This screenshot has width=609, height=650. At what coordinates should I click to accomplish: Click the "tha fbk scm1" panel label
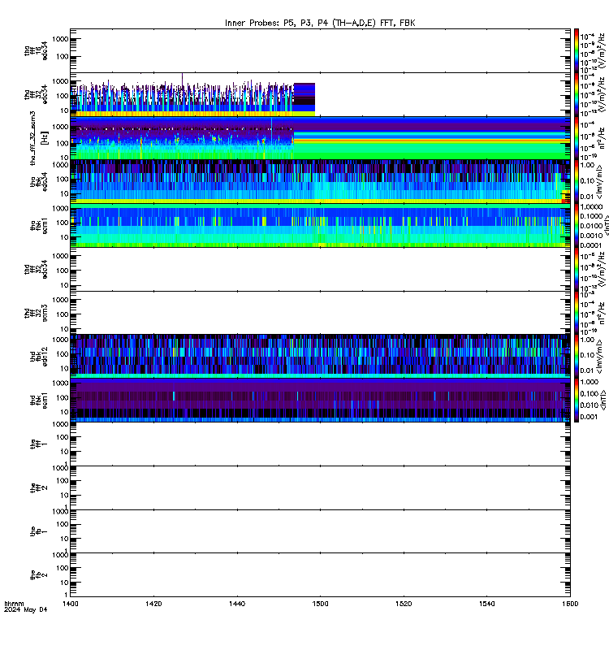click(39, 226)
